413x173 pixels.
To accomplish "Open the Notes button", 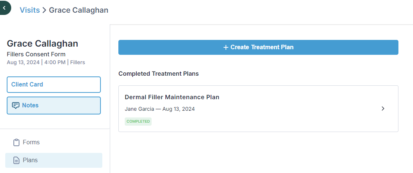I will pyautogui.click(x=54, y=106).
